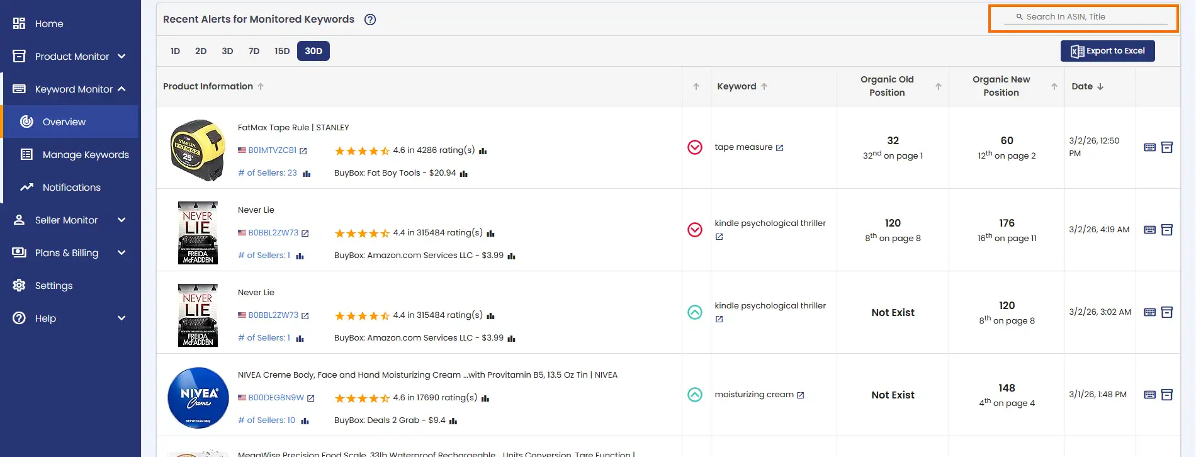1196x457 pixels.
Task: Click the 12th on page 2 position text
Action: click(x=1007, y=155)
